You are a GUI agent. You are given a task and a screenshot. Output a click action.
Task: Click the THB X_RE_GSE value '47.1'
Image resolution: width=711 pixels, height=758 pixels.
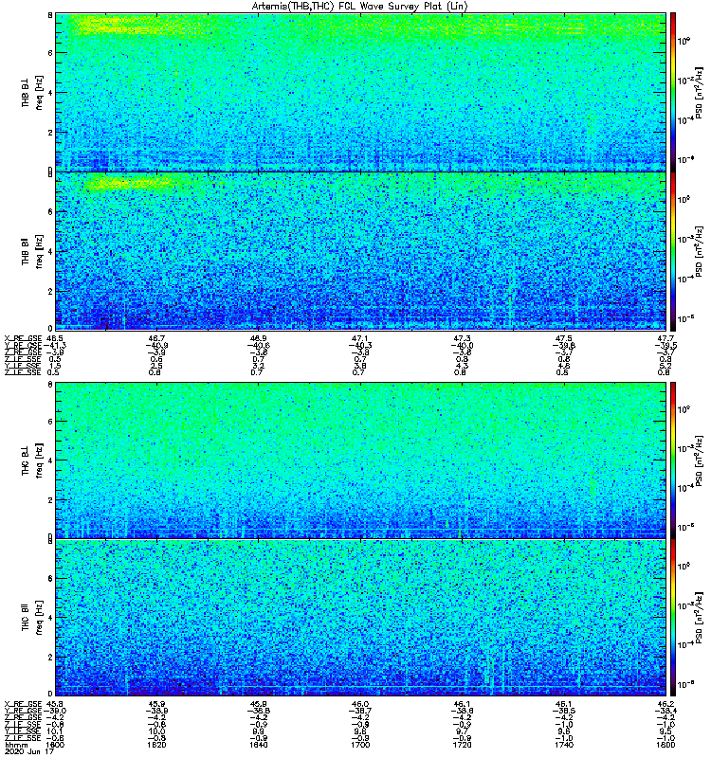(360, 338)
